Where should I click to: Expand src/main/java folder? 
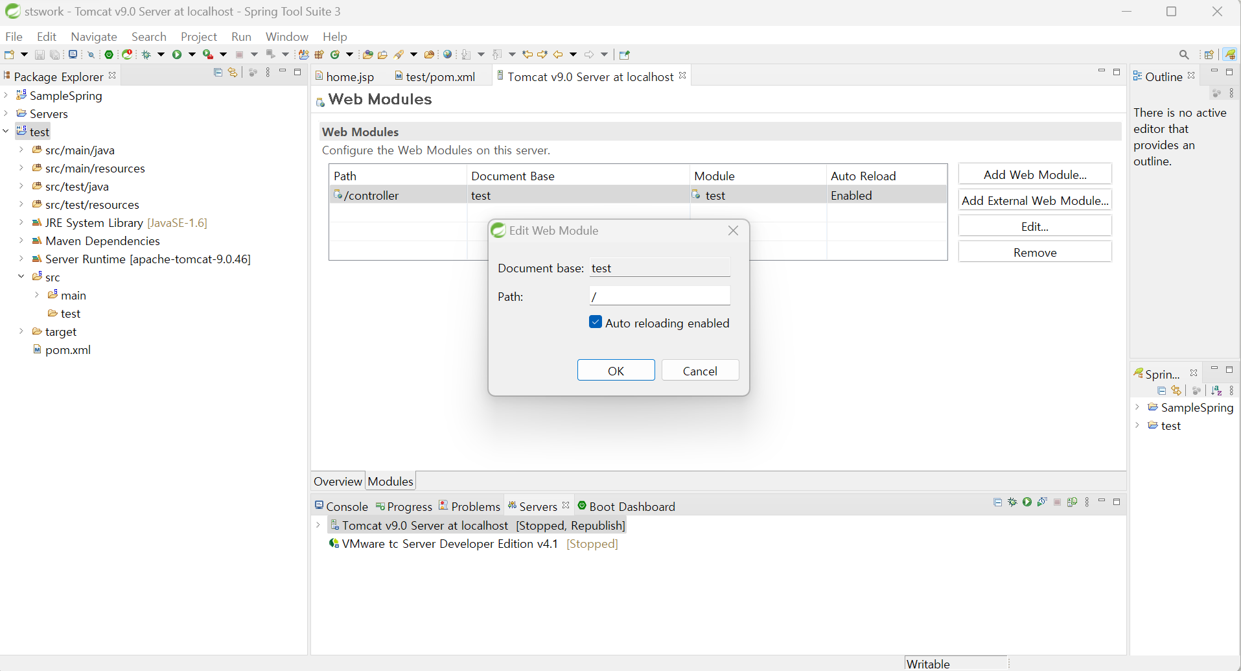click(x=21, y=150)
